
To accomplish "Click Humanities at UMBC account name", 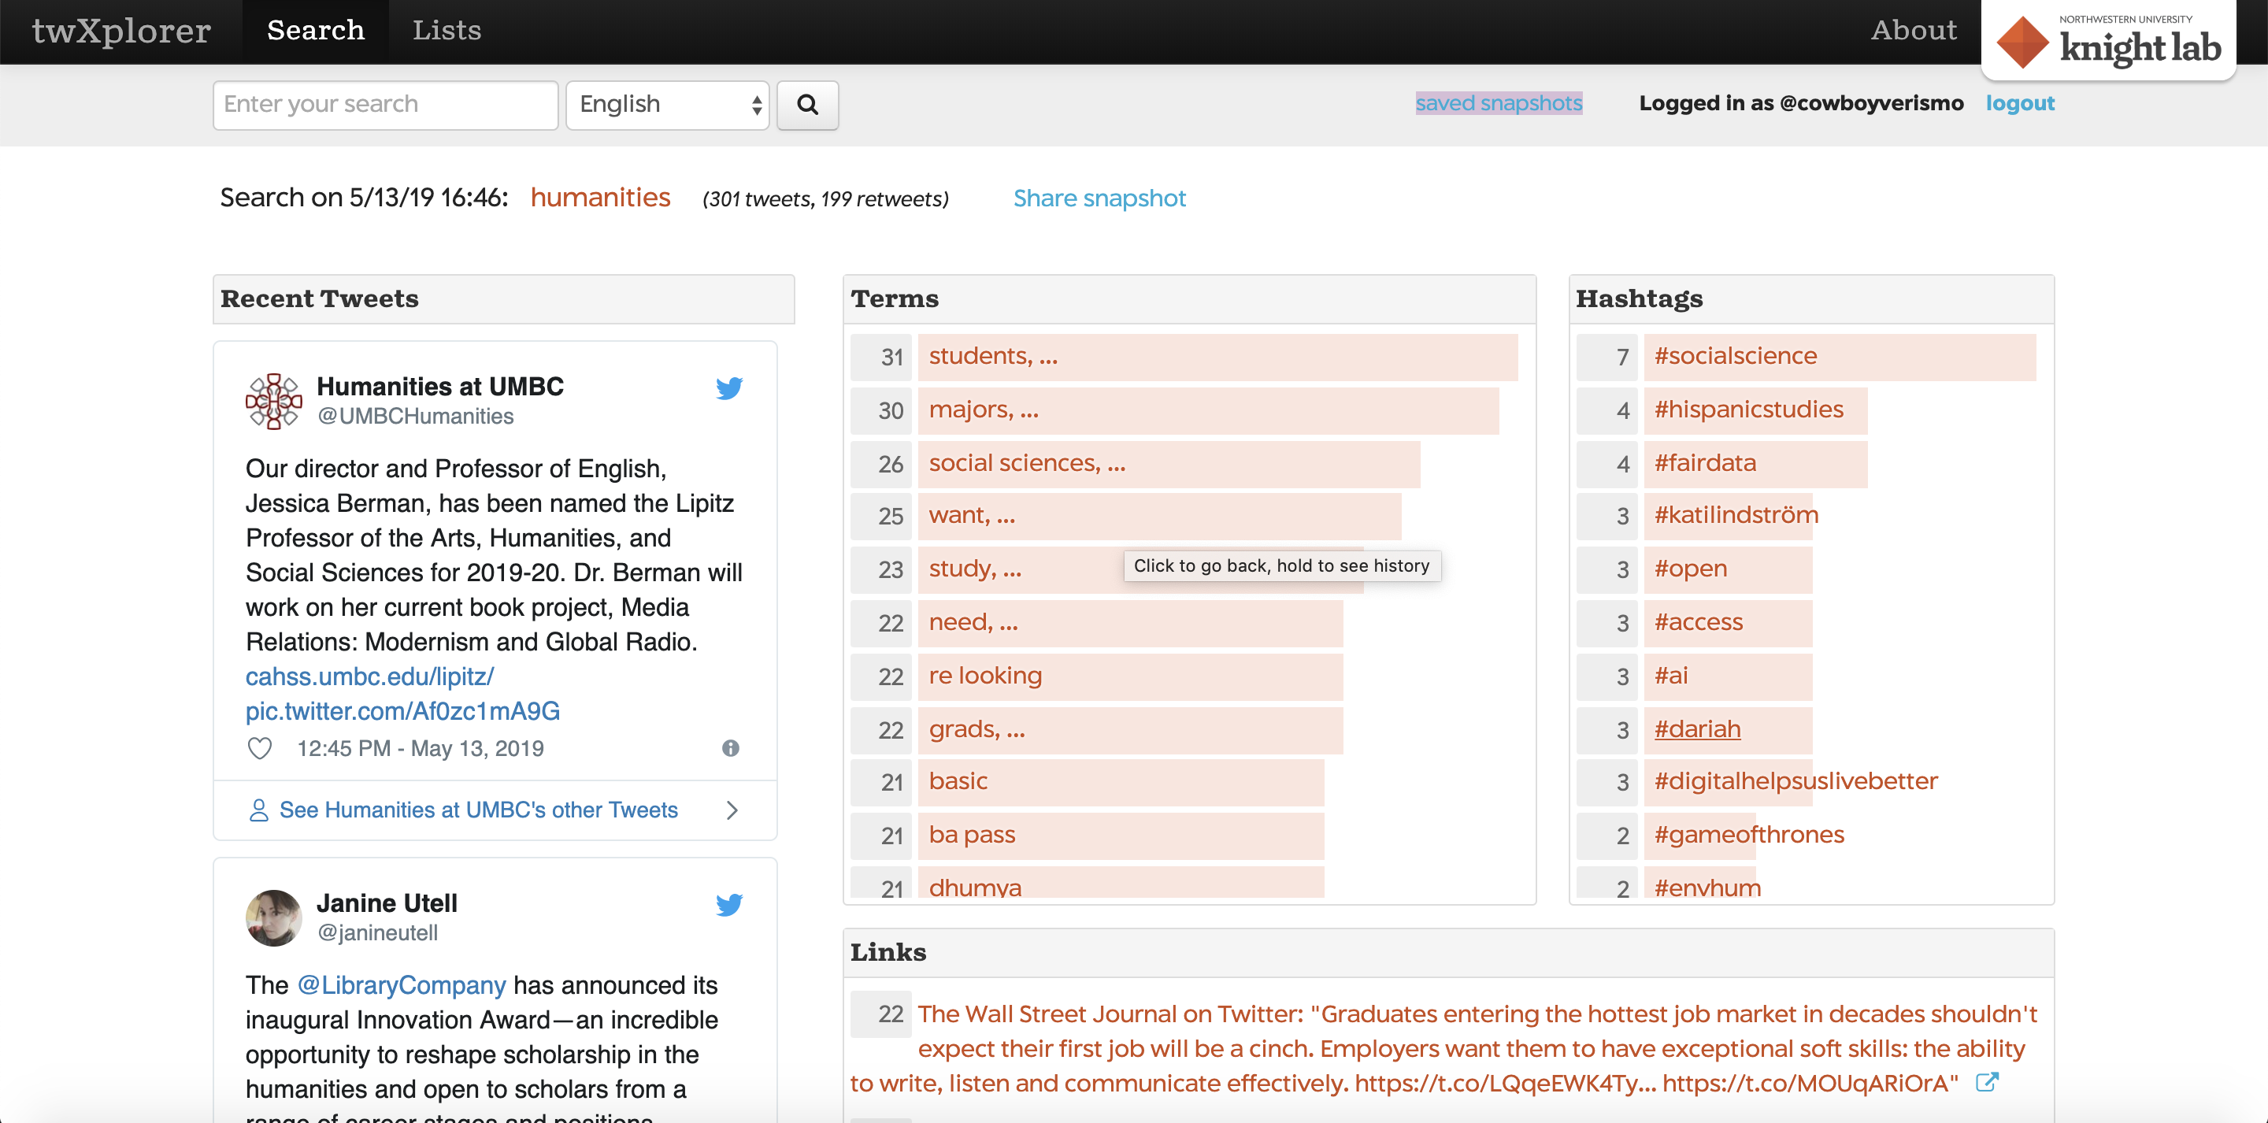I will click(440, 387).
